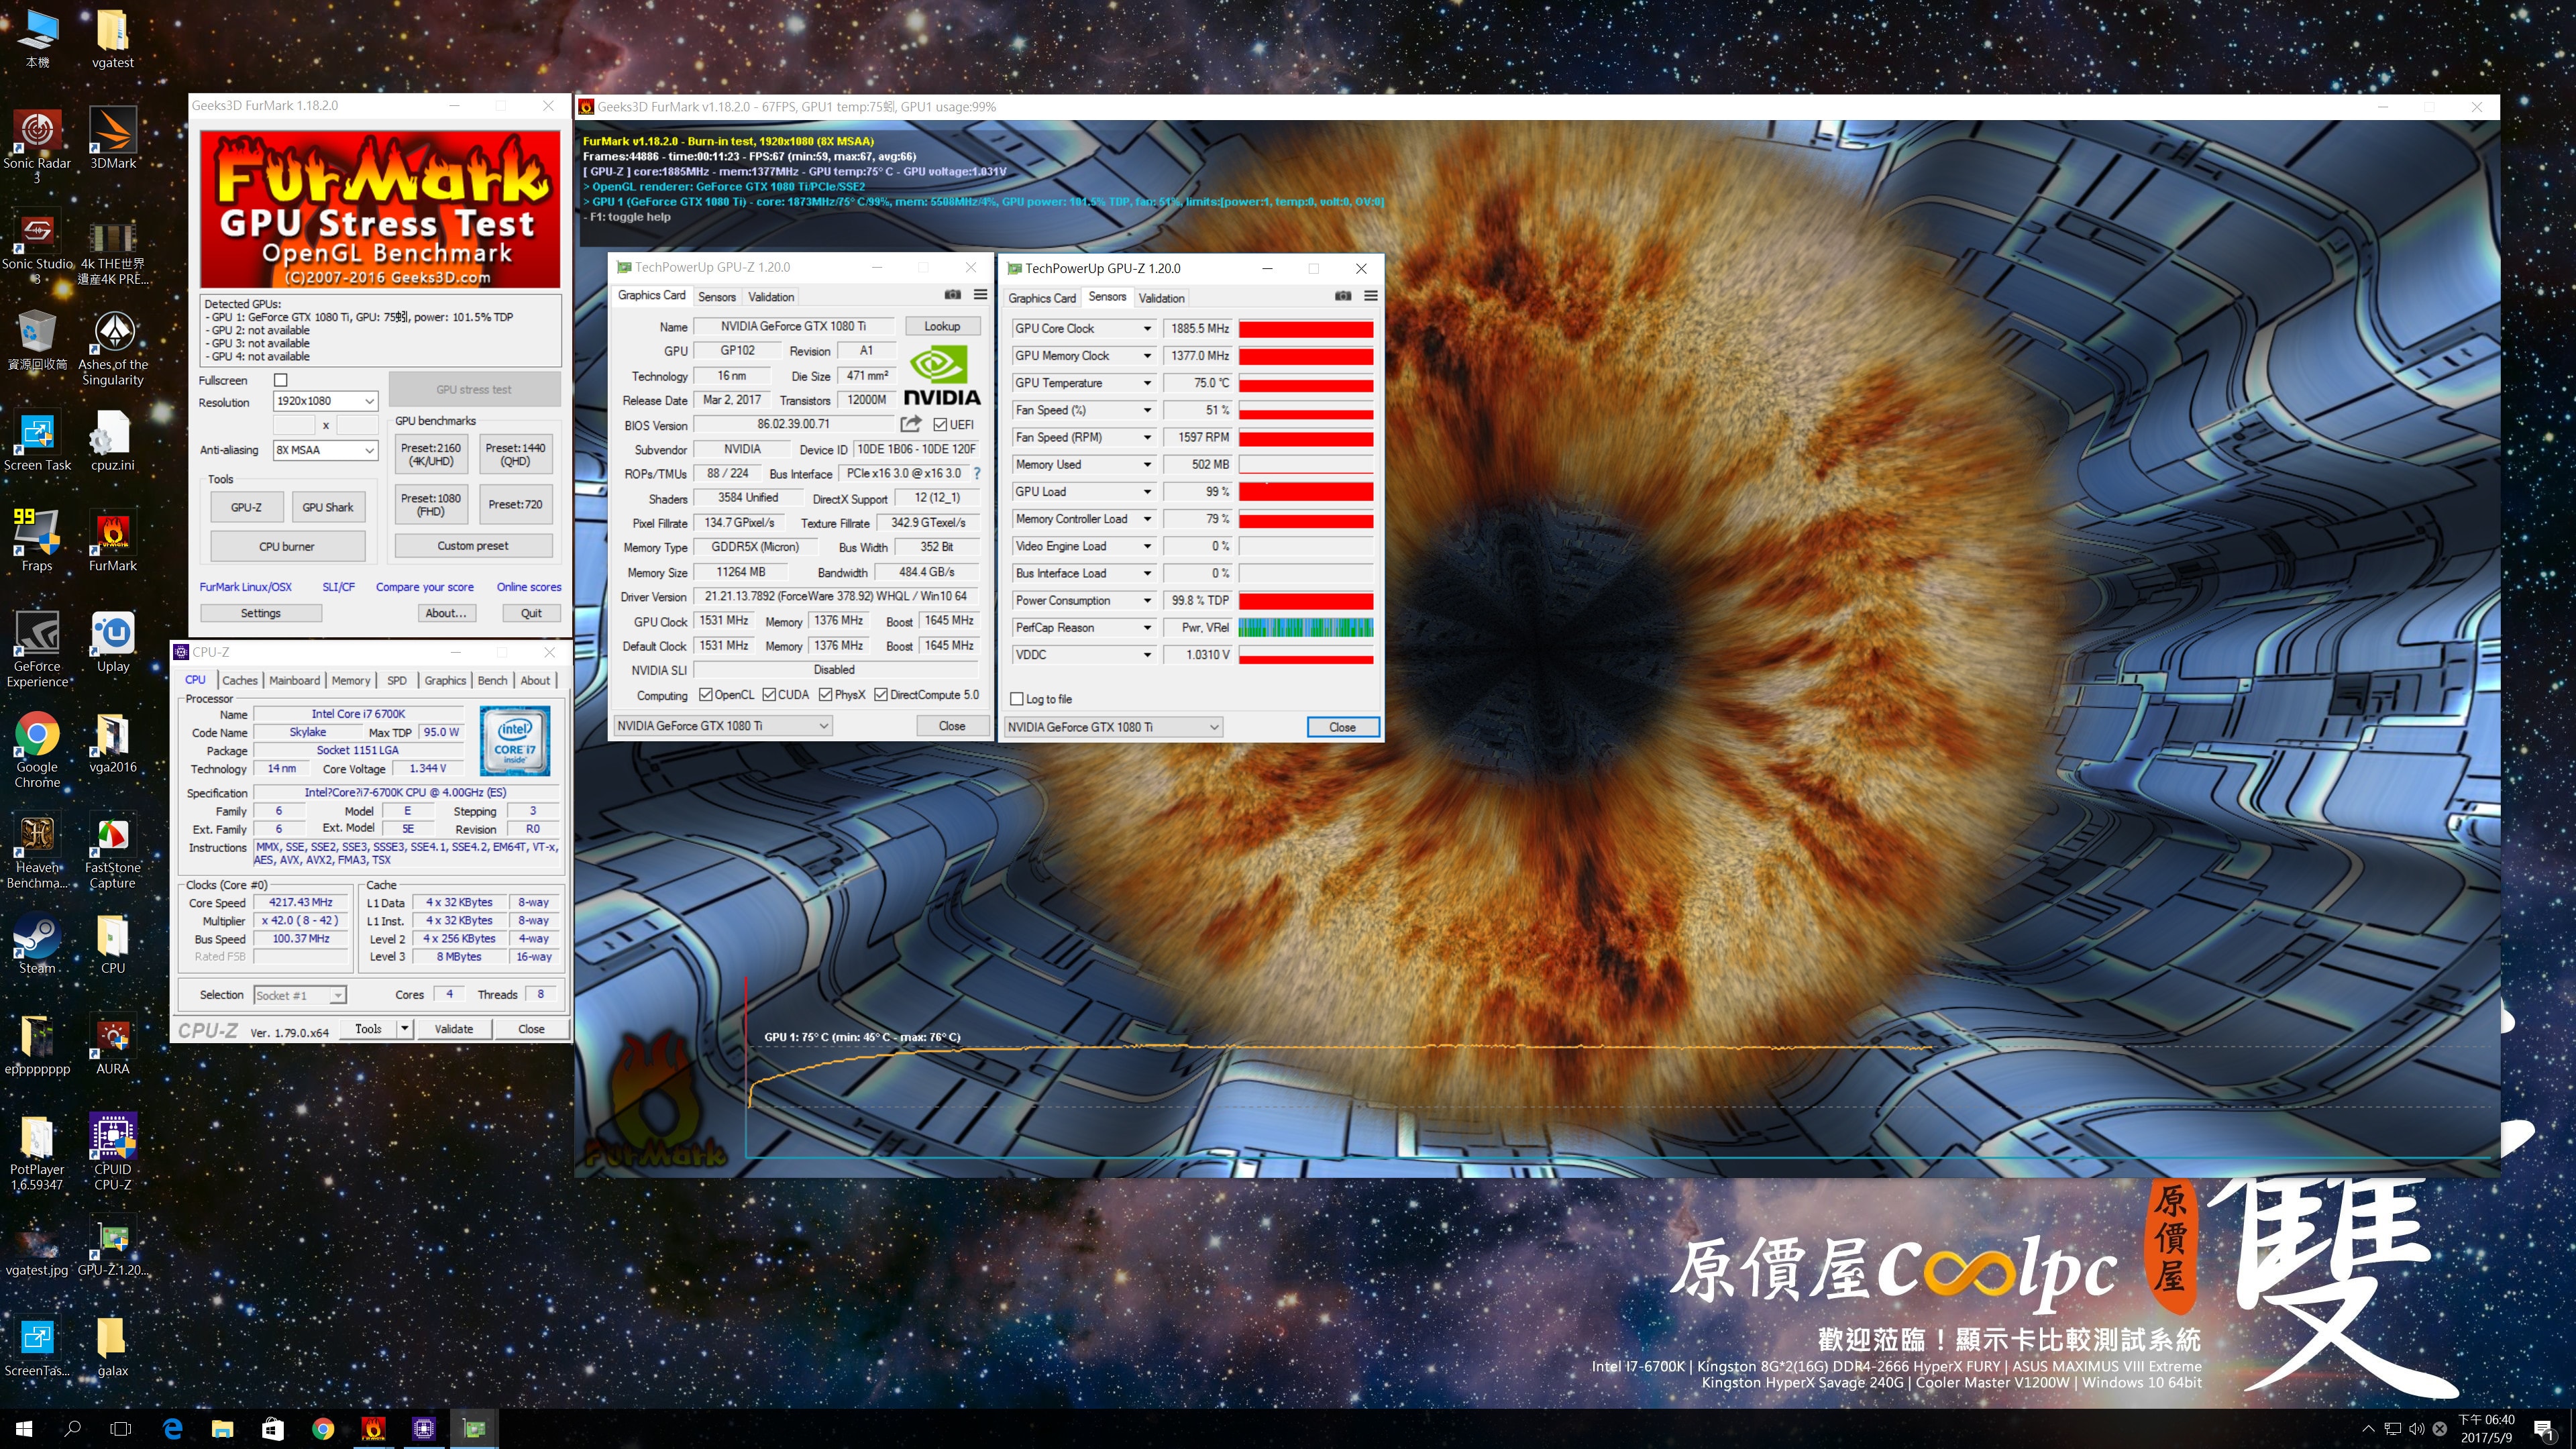
Task: Open the hamburger menu in GPU-Z Sensors window
Action: pos(1370,296)
